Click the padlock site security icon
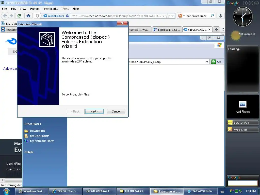Screen dimensions: 260x195 (x=67, y=16)
